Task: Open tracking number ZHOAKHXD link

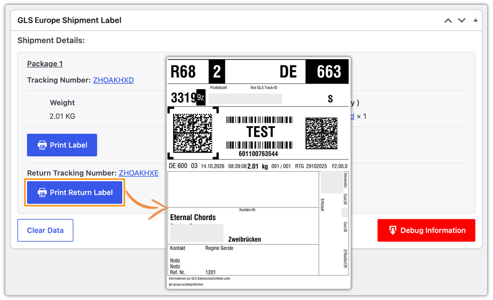Action: pyautogui.click(x=113, y=80)
